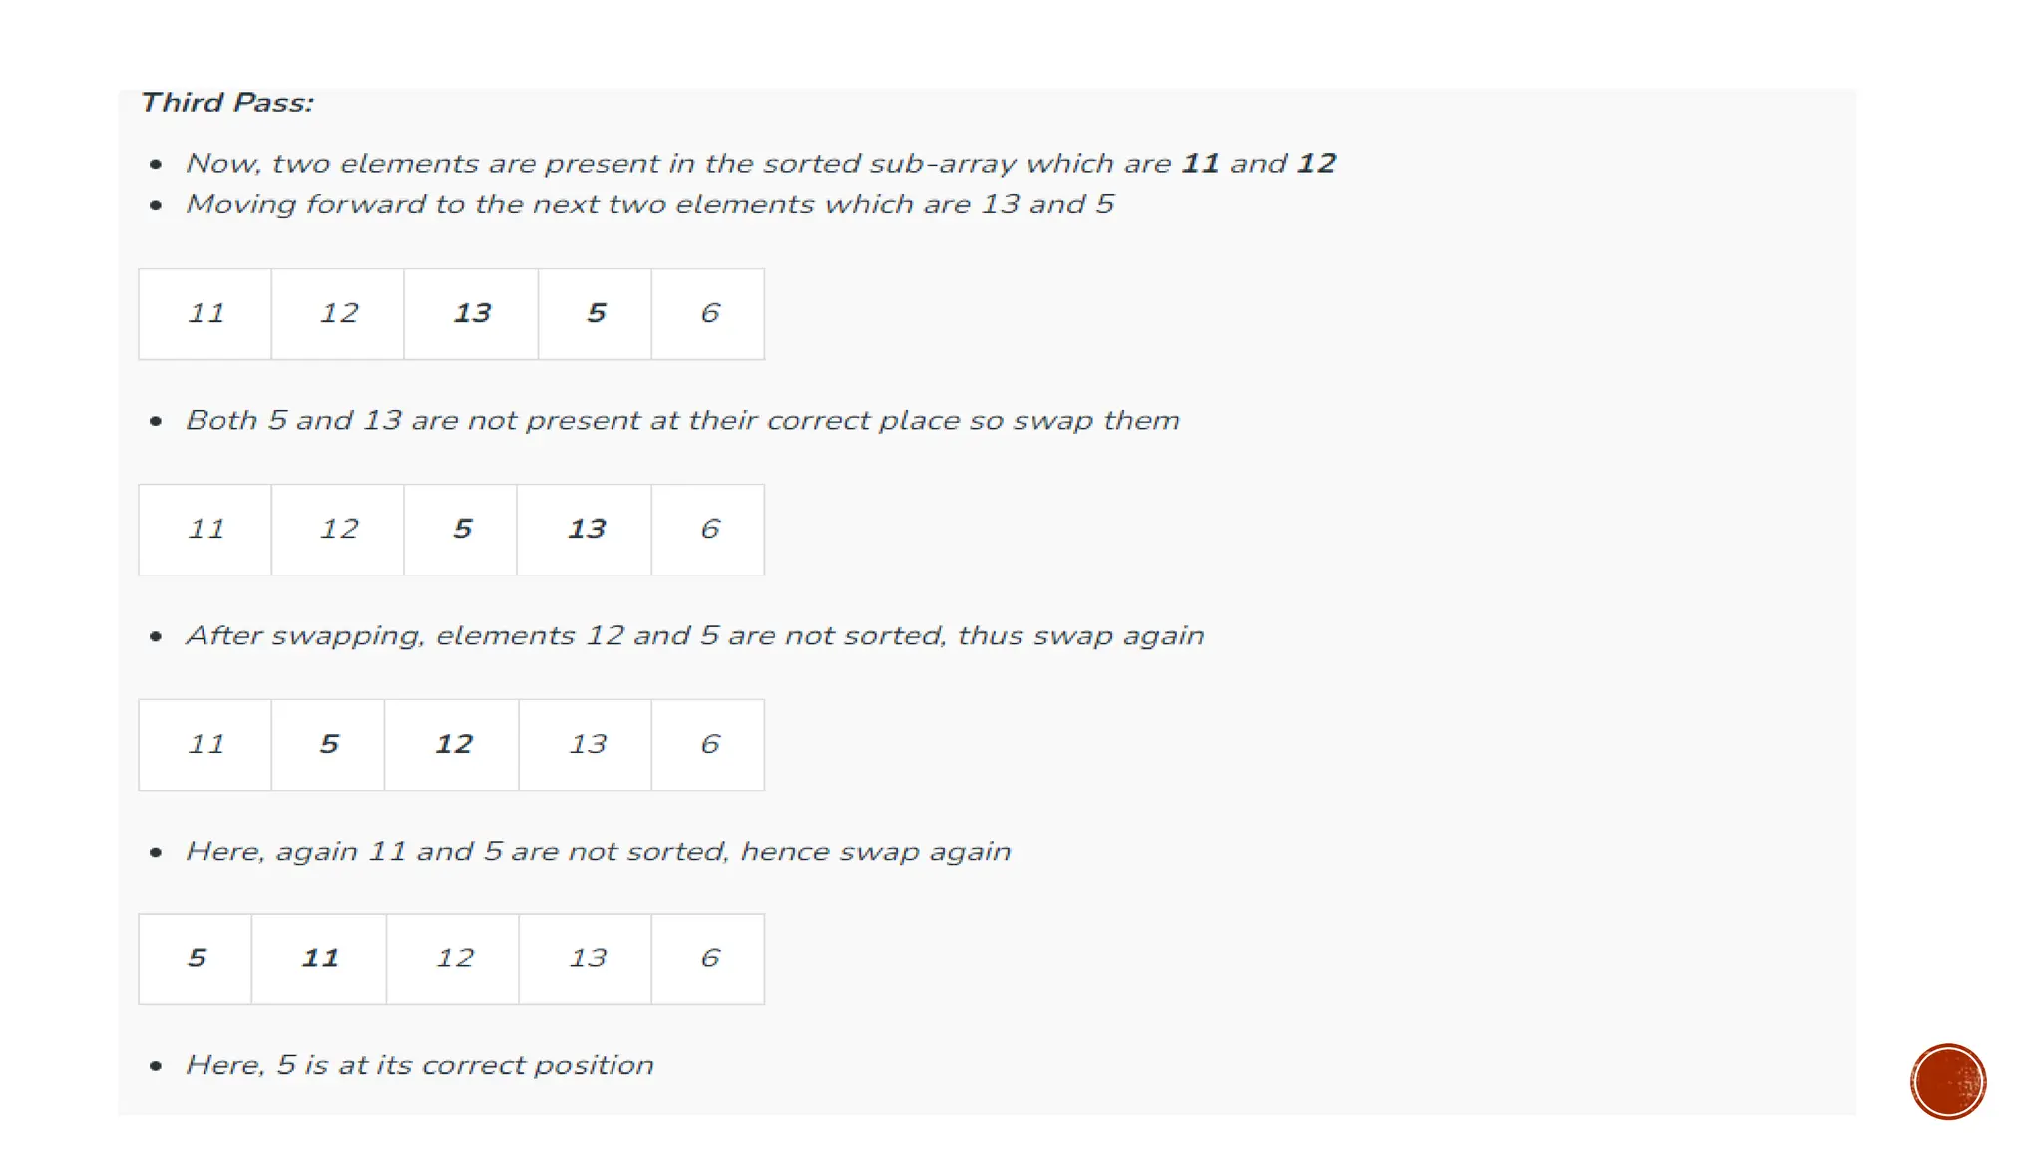The height and width of the screenshot is (1149, 2043).
Task: Click cell 13 in the third array
Action: click(586, 745)
